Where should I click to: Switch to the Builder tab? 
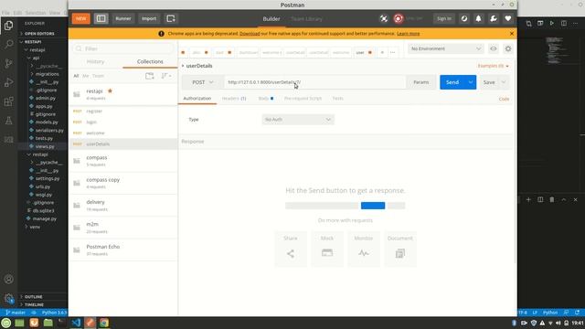(x=271, y=18)
